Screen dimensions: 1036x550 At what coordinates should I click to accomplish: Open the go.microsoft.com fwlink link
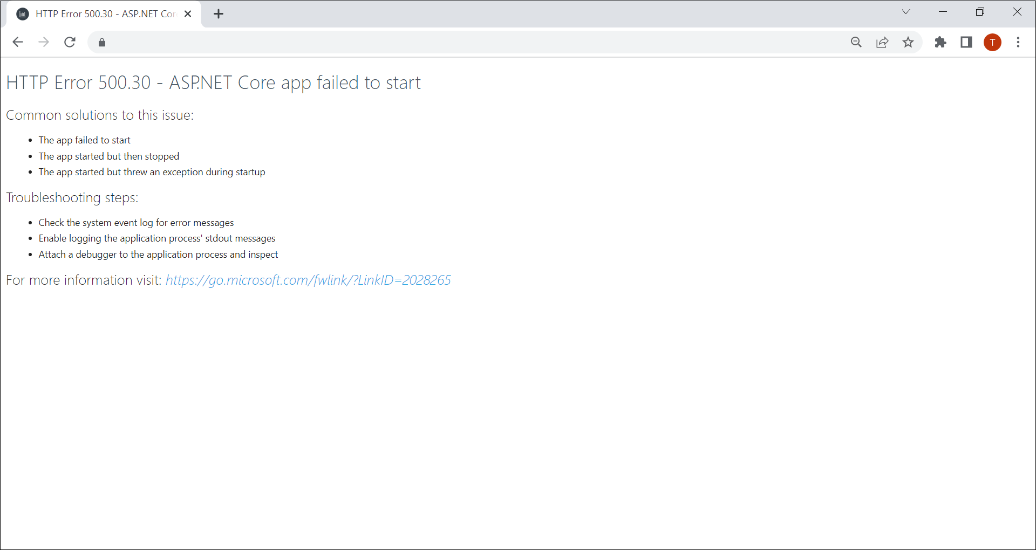(308, 280)
